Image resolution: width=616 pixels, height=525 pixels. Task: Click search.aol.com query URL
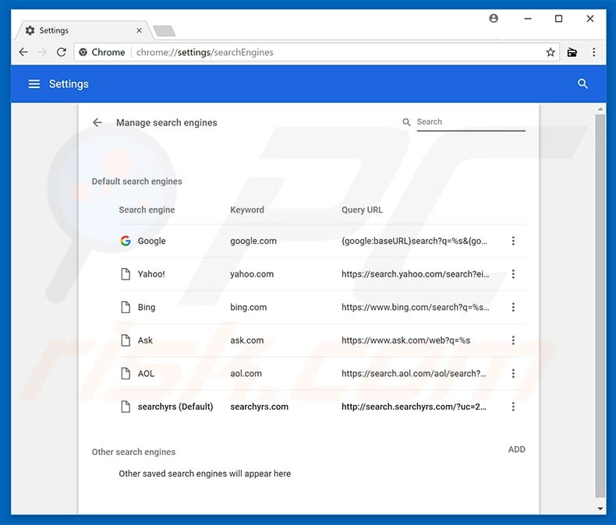pyautogui.click(x=414, y=374)
